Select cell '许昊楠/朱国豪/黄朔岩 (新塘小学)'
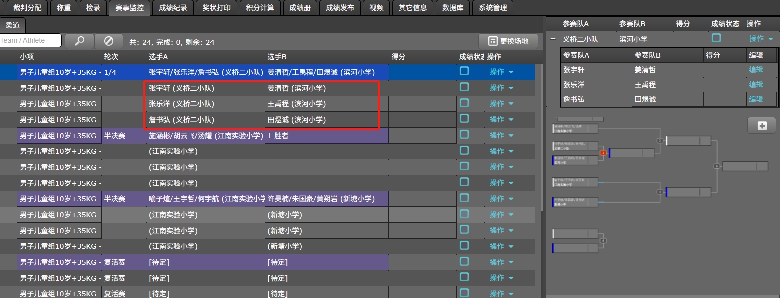The image size is (780, 298). [327, 199]
